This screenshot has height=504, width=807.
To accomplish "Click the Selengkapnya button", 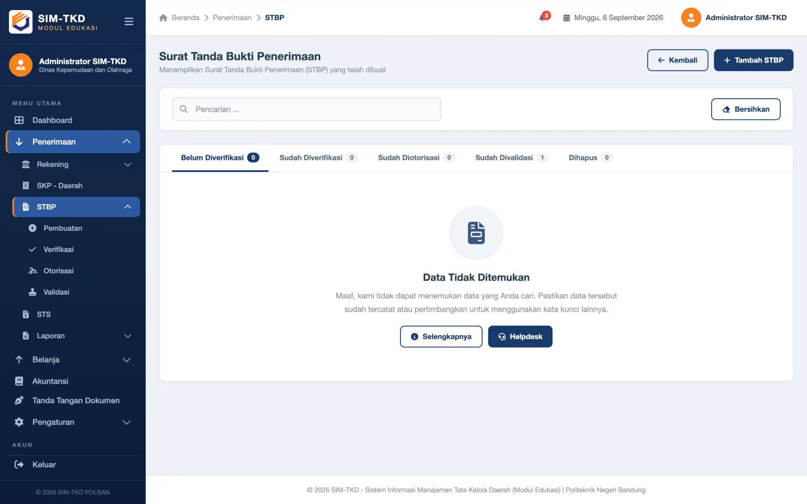I will (441, 337).
